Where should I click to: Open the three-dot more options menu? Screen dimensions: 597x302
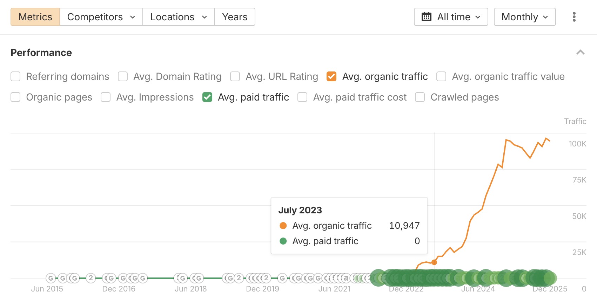[574, 17]
